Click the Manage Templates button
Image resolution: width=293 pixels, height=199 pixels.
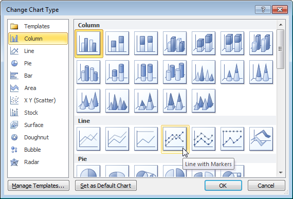click(x=39, y=186)
